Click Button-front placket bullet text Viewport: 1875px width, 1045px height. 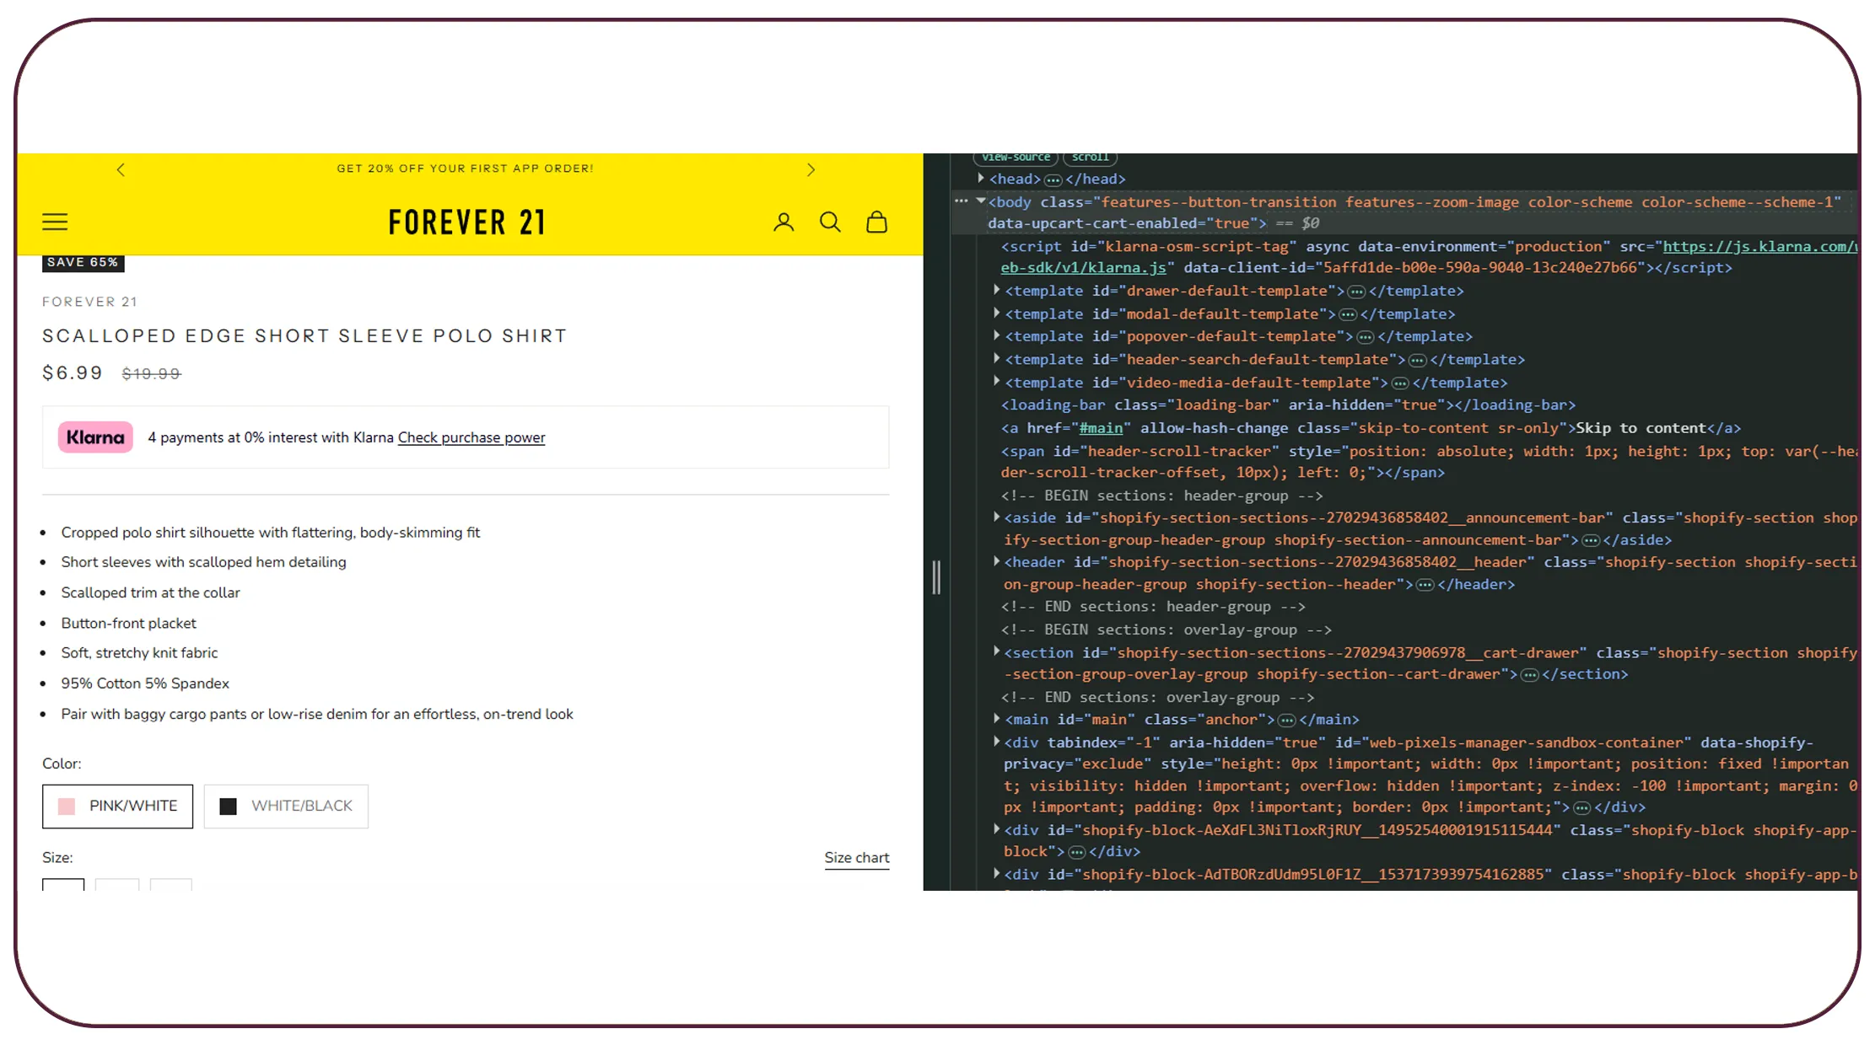(128, 624)
